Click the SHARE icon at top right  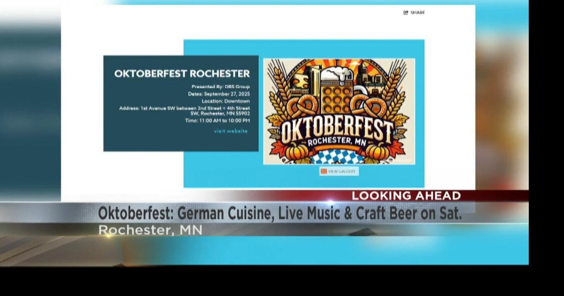coord(413,12)
